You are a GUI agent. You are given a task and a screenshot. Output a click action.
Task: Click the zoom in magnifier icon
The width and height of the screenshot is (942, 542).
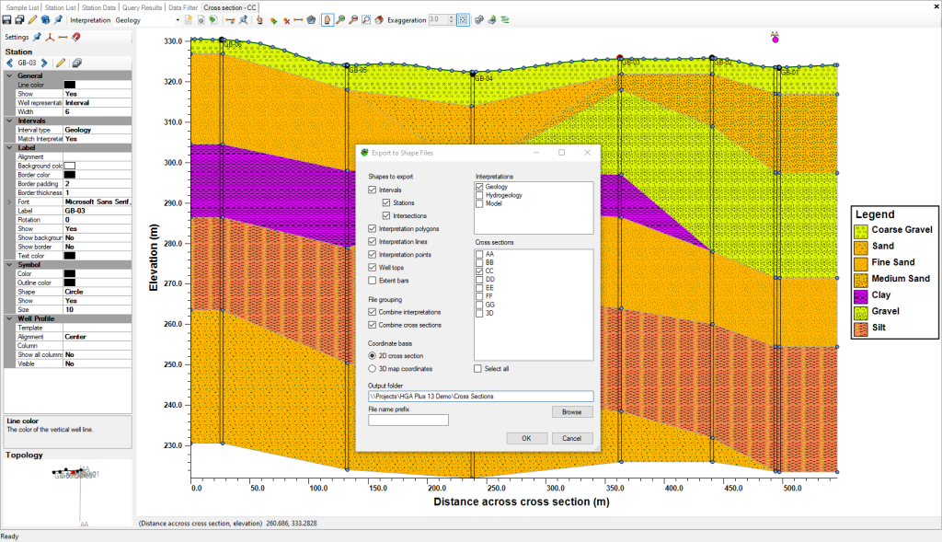(340, 19)
